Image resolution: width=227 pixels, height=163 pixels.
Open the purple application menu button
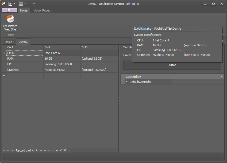click(9, 10)
